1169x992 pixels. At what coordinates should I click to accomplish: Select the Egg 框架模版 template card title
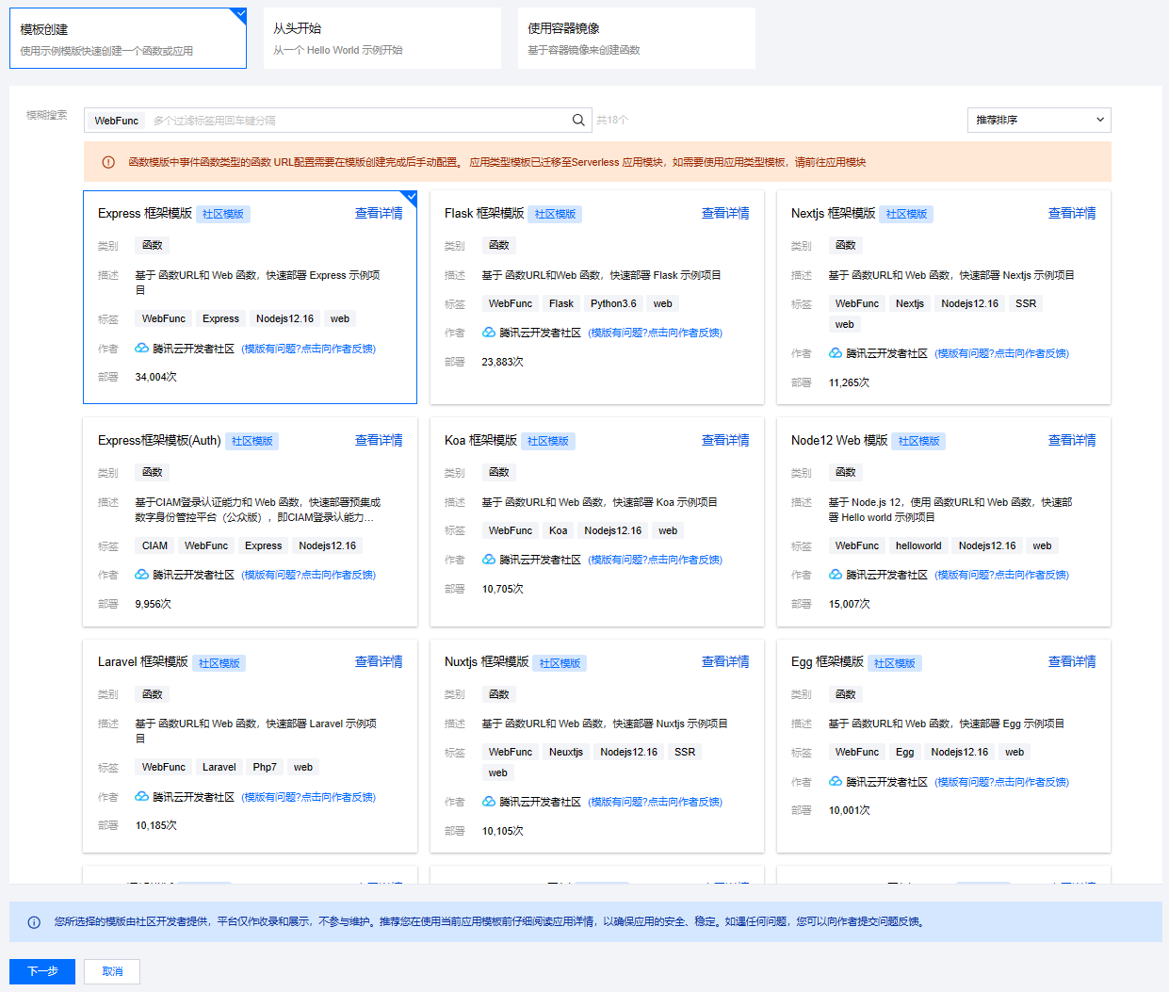(827, 662)
